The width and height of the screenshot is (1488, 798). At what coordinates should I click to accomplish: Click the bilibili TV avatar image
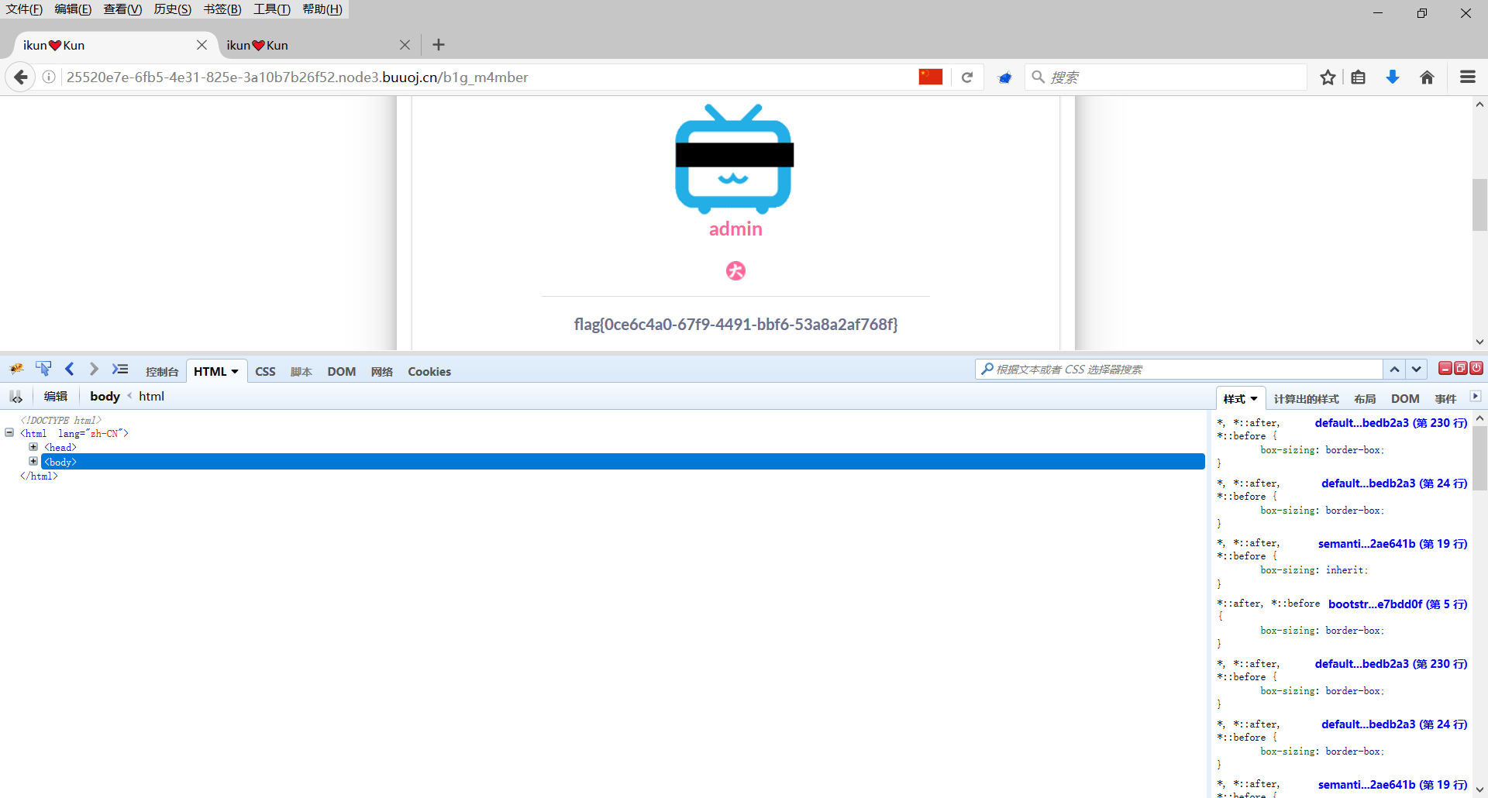tap(734, 159)
